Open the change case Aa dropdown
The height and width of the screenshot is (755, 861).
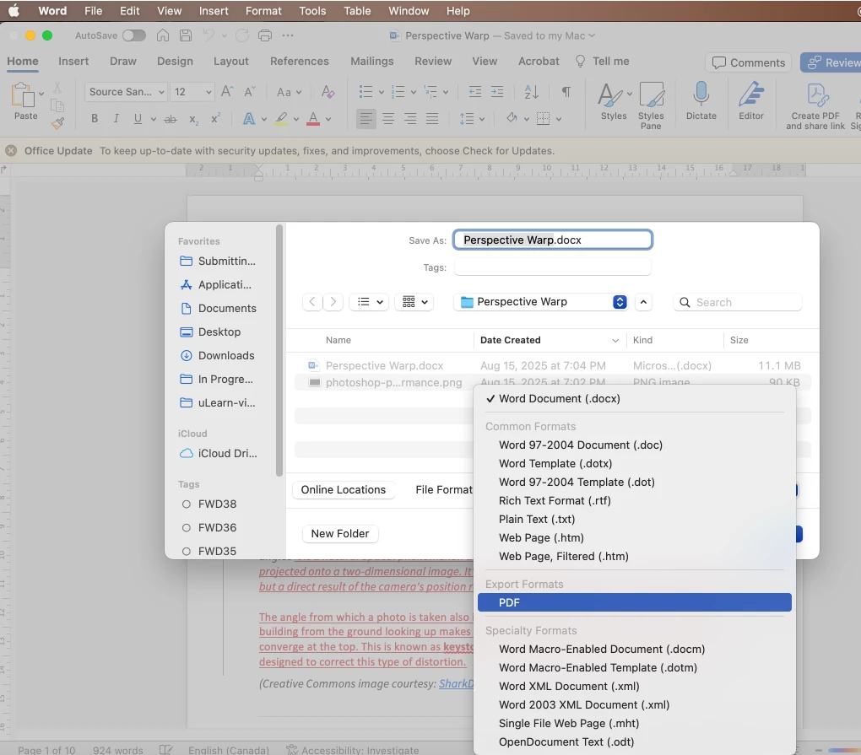[289, 92]
